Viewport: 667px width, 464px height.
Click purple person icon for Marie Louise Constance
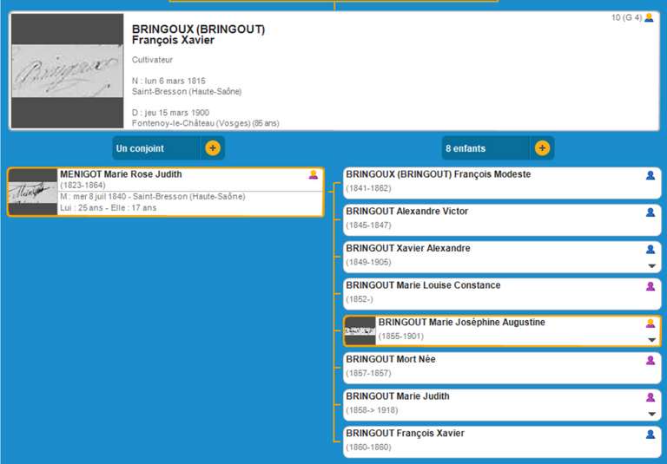tap(650, 286)
